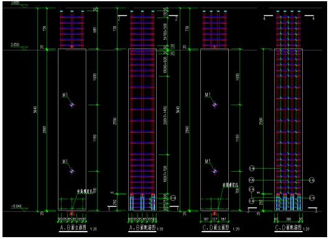Select the A,B面立面图 drawing title
This screenshot has width=329, height=239.
point(73,228)
